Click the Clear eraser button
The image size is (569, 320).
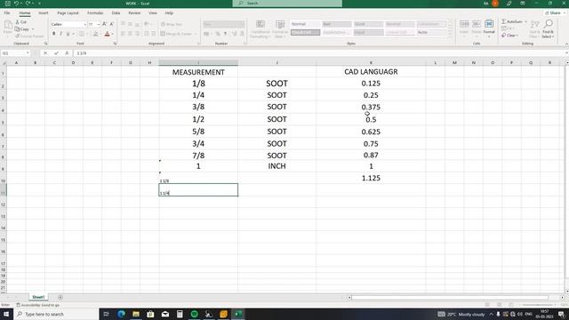click(509, 36)
